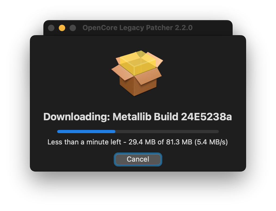Image resolution: width=276 pixels, height=211 pixels.
Task: Select the build number 24E5238a text
Action: [x=206, y=117]
